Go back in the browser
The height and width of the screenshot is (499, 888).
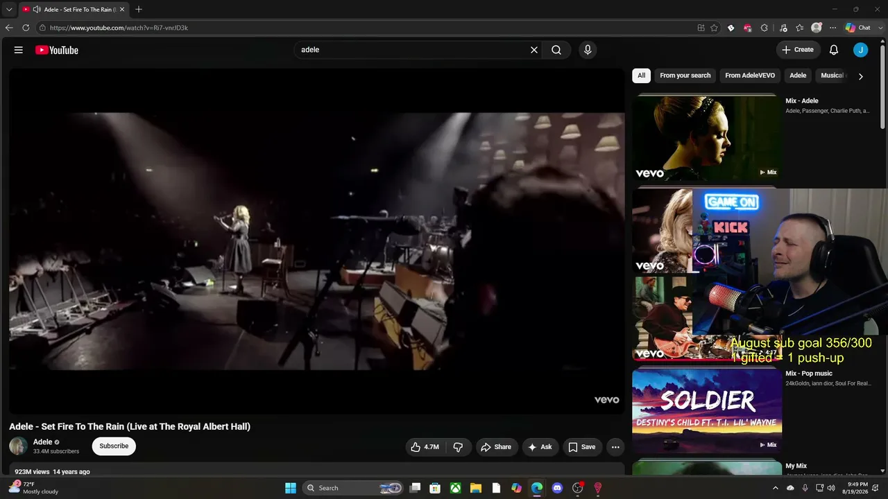(9, 28)
